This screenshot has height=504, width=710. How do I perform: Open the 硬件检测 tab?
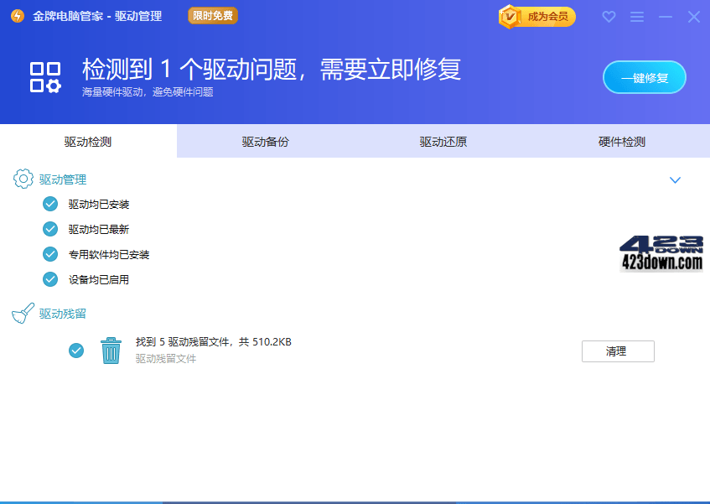coord(620,141)
